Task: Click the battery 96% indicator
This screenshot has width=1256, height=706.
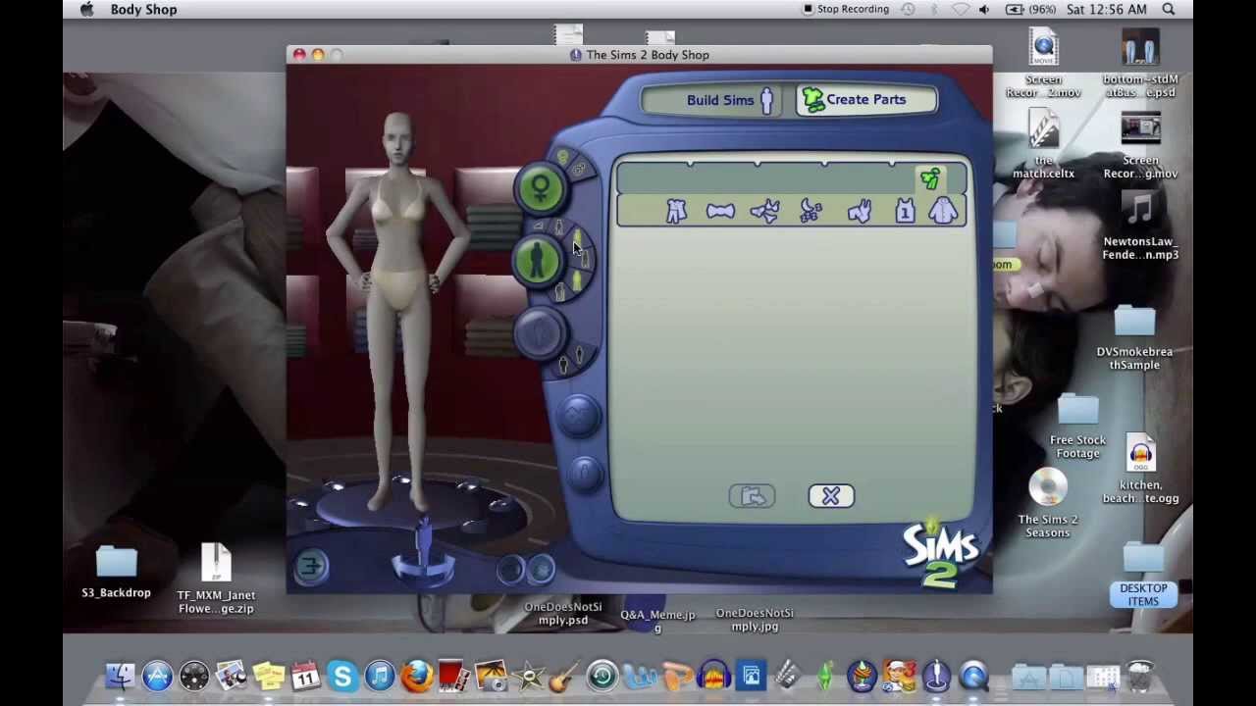Action: (x=1031, y=10)
